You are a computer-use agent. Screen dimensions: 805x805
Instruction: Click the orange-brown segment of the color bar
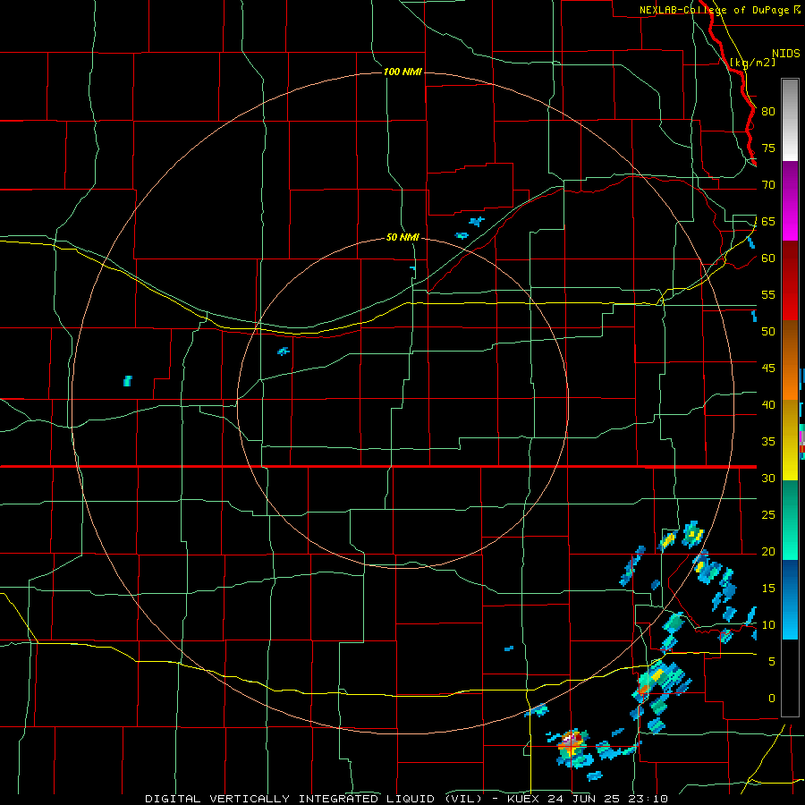click(x=790, y=360)
